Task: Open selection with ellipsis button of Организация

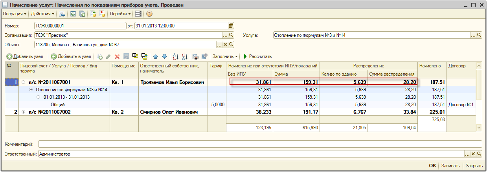Action: pos(226,35)
